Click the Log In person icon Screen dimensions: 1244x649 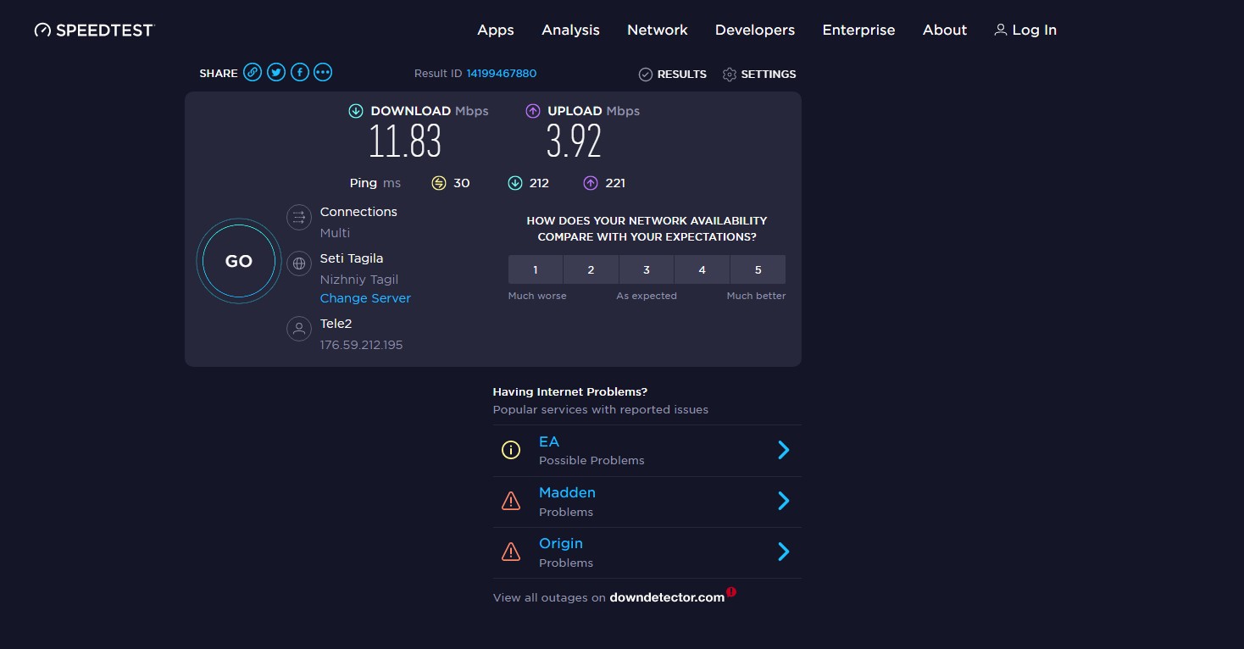[1000, 30]
